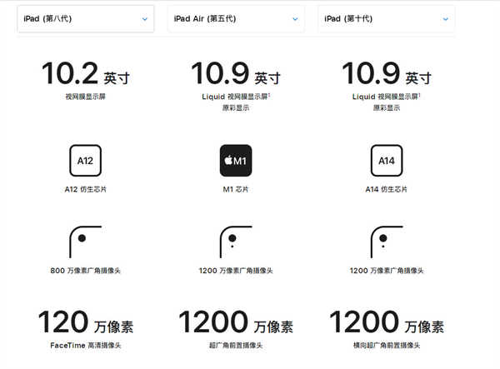
Task: Click the 10.9 英寸 heading under iPad (第十代)
Action: (x=387, y=73)
